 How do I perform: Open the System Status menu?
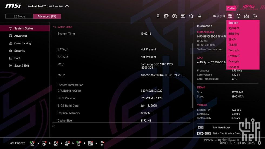(x=25, y=28)
